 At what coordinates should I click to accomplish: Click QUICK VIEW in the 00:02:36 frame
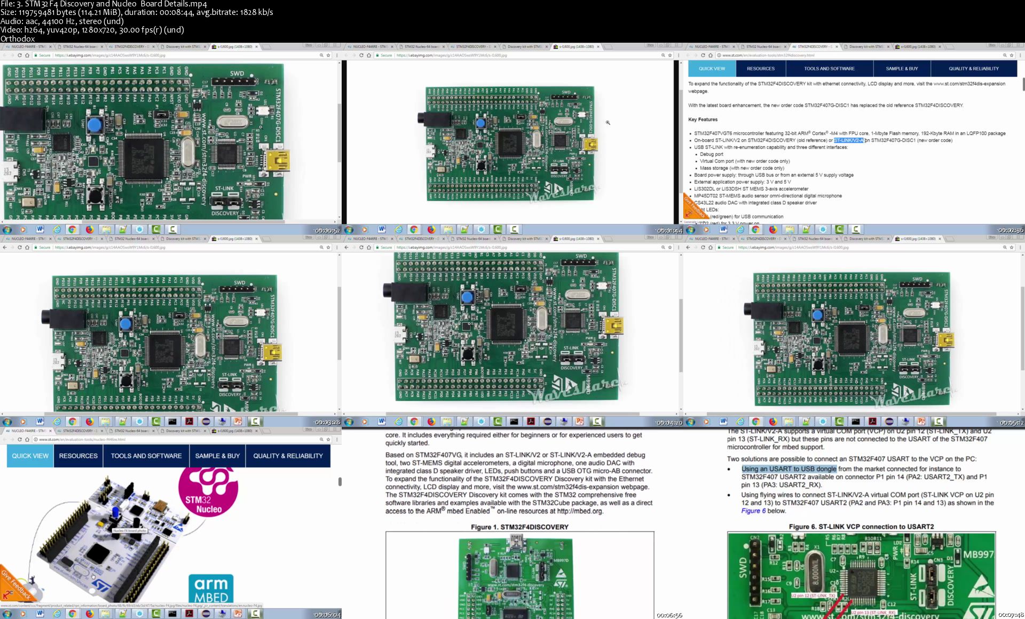click(x=712, y=68)
